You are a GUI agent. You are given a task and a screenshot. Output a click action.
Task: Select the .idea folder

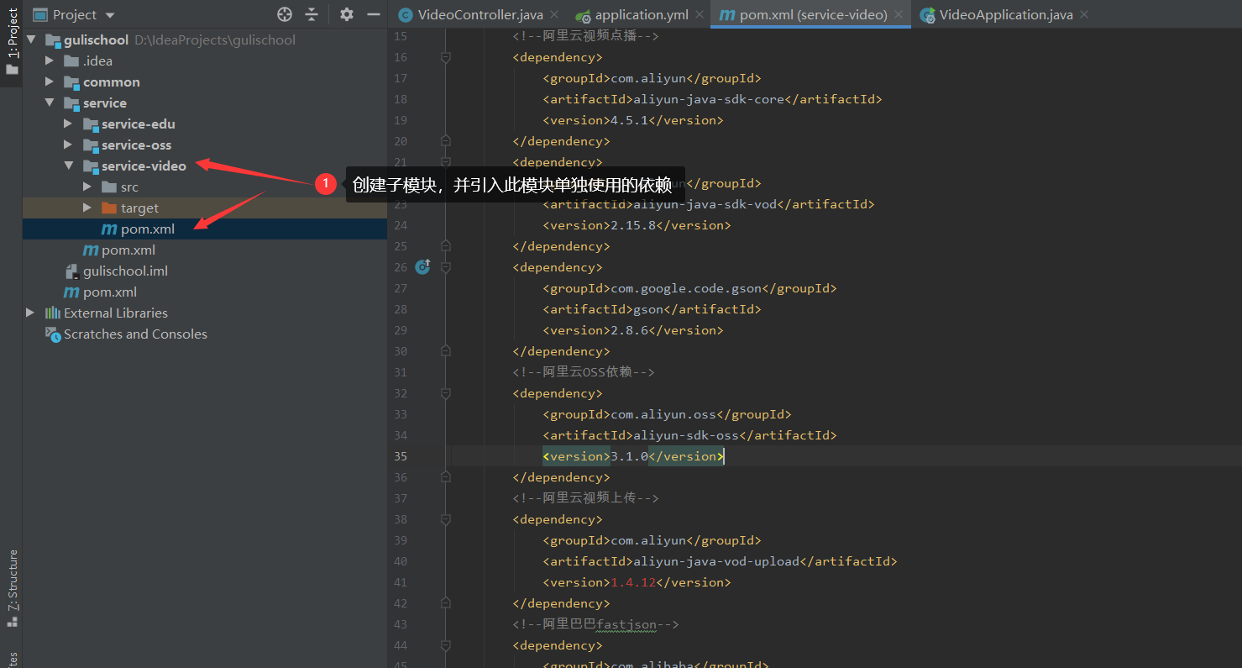97,60
